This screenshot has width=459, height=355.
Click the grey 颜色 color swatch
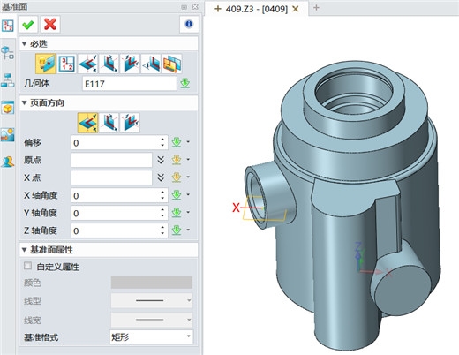click(152, 283)
